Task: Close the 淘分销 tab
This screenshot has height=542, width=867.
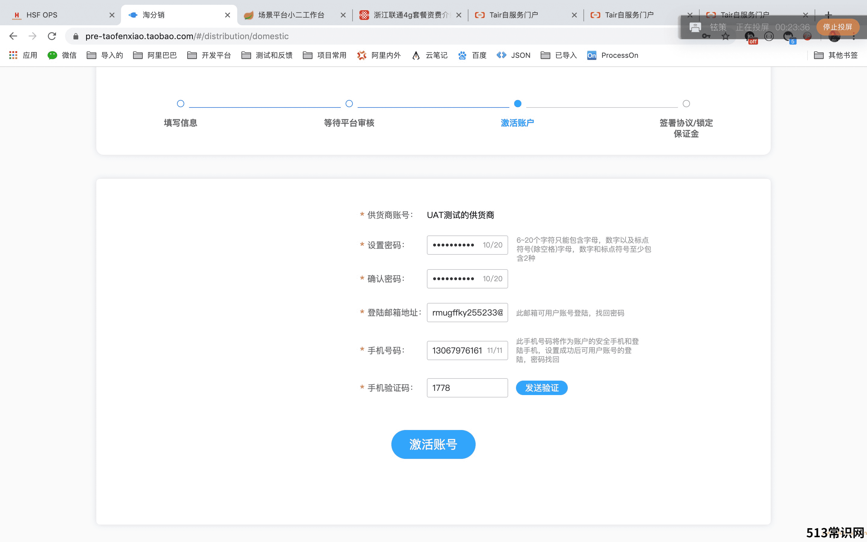Action: (x=228, y=15)
